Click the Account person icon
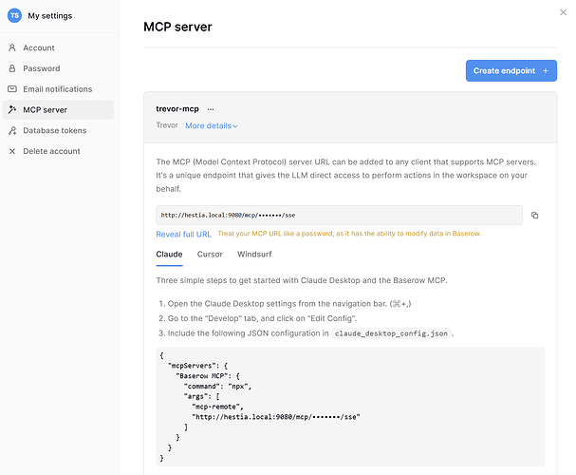 12,47
